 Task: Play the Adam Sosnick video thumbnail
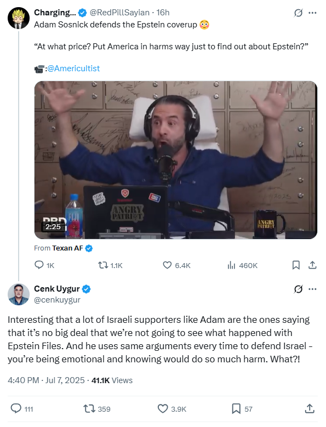176,160
